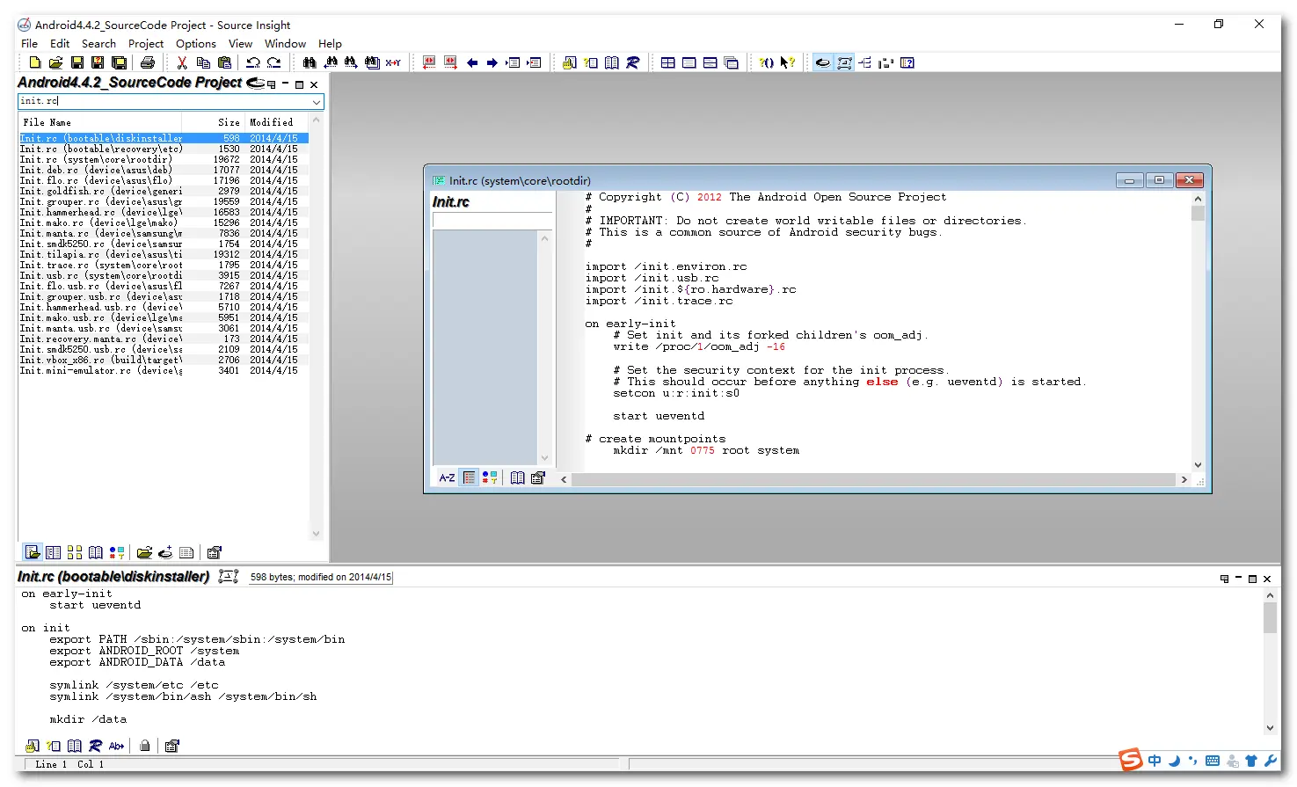
Task: Click the '598 bytes; modified' info label
Action: pyautogui.click(x=321, y=577)
